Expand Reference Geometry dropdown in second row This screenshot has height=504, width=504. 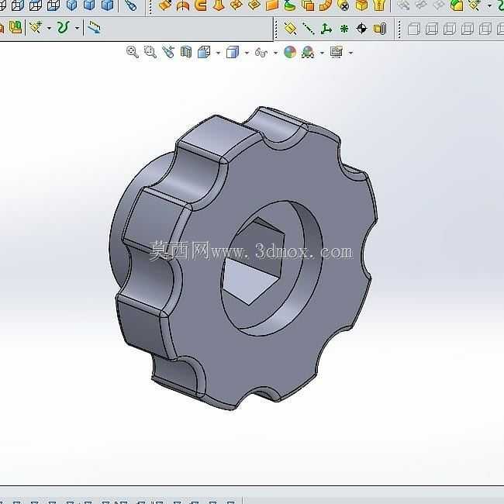tap(49, 28)
